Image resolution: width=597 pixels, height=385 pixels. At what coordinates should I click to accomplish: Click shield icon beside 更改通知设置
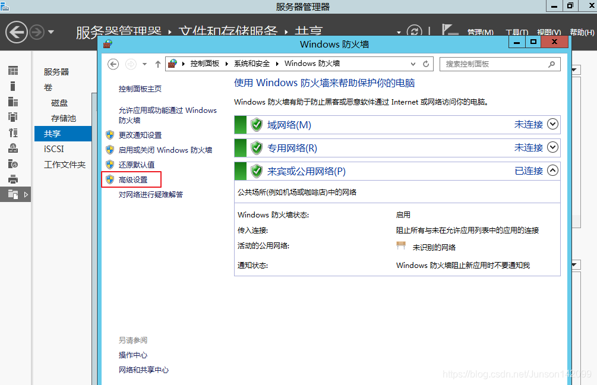(x=110, y=135)
